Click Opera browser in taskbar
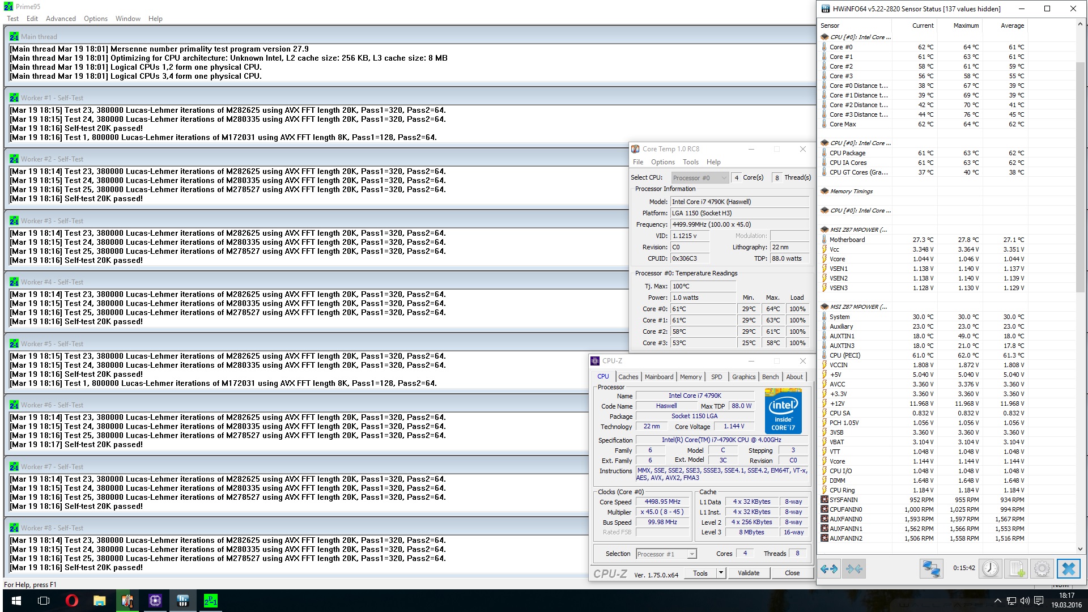This screenshot has width=1088, height=612. [x=72, y=601]
